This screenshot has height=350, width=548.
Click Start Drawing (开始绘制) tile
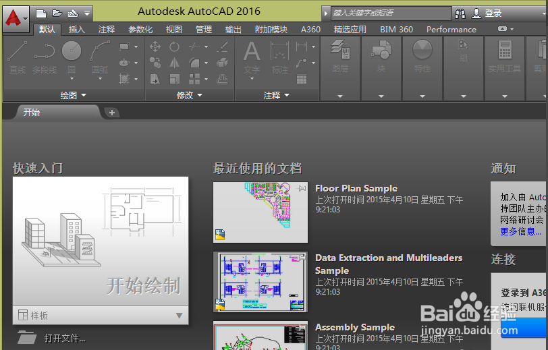pos(101,241)
